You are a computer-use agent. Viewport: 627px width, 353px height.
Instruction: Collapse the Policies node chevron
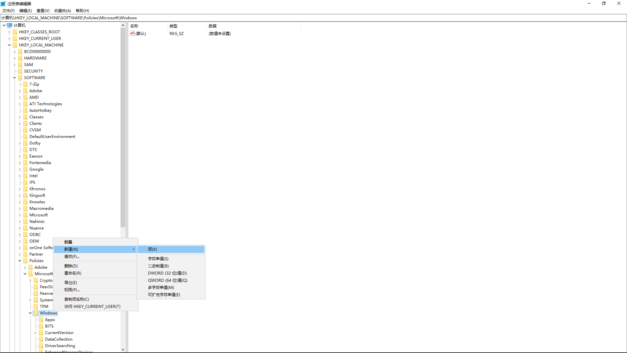pyautogui.click(x=20, y=261)
